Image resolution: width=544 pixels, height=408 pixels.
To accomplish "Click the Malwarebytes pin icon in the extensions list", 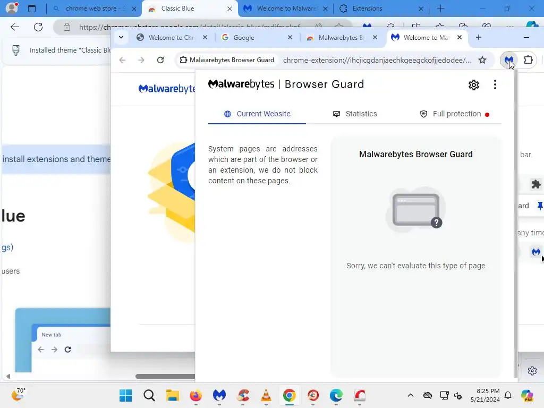I will (540, 206).
